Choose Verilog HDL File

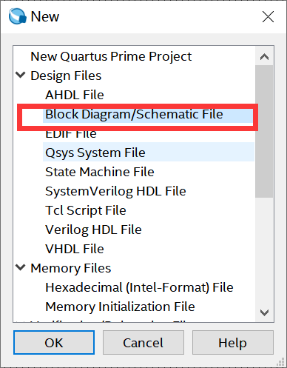(93, 230)
